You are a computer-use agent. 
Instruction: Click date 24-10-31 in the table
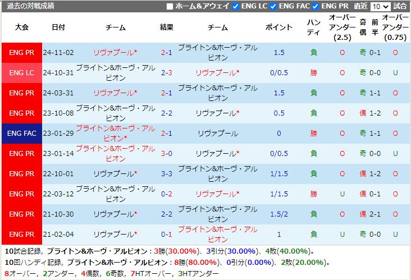point(58,73)
